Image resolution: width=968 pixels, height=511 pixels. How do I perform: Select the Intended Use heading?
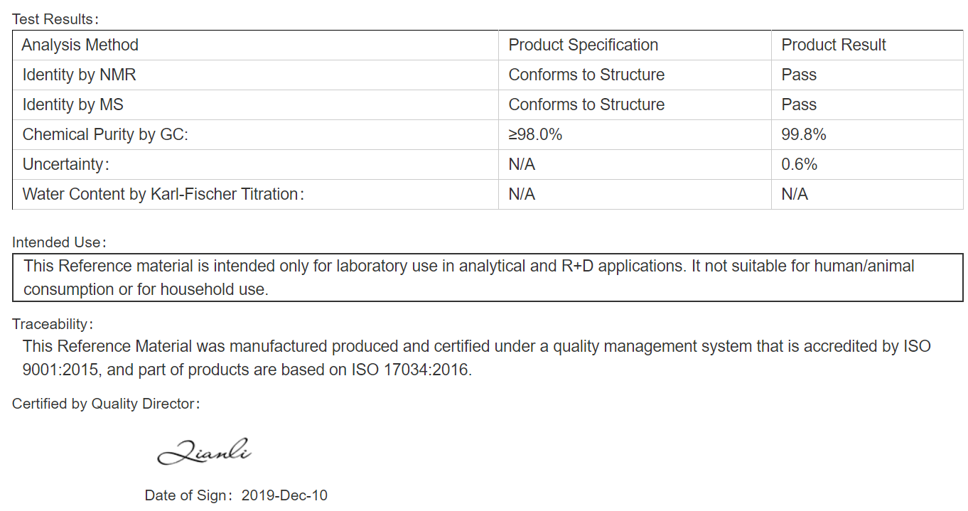click(59, 242)
